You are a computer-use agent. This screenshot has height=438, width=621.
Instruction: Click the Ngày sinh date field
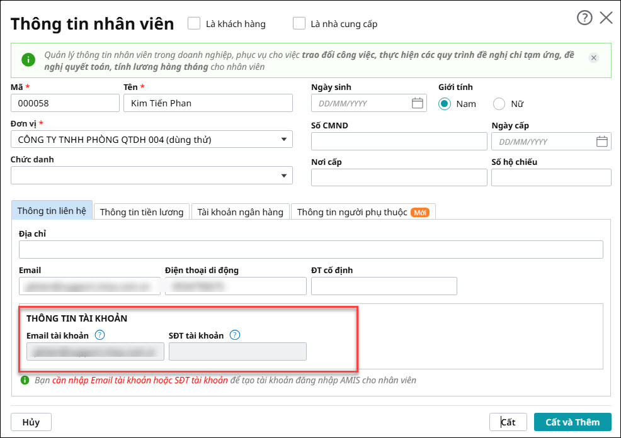368,103
